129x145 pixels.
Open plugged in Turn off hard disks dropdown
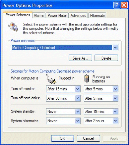pyautogui.click(x=63, y=98)
